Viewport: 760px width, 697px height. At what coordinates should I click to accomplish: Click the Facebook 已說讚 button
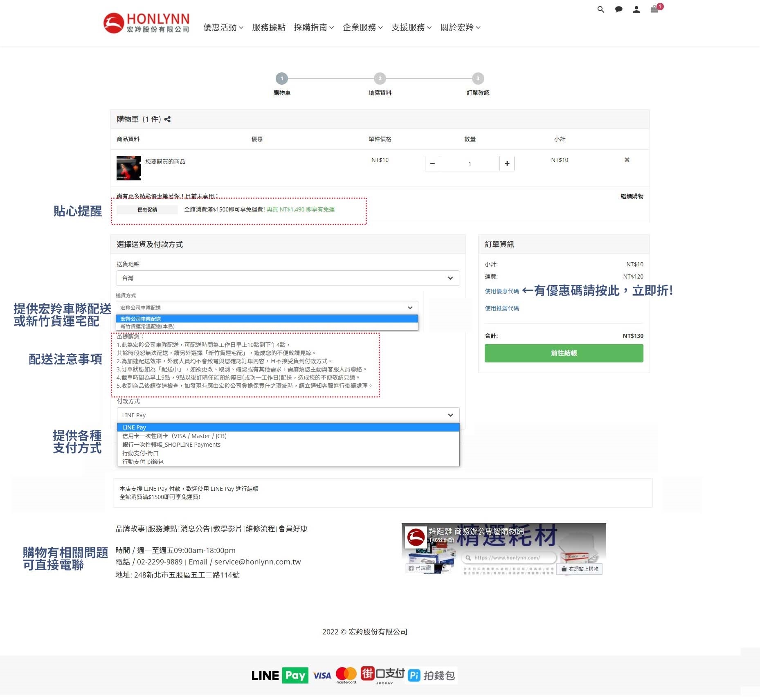coord(420,568)
